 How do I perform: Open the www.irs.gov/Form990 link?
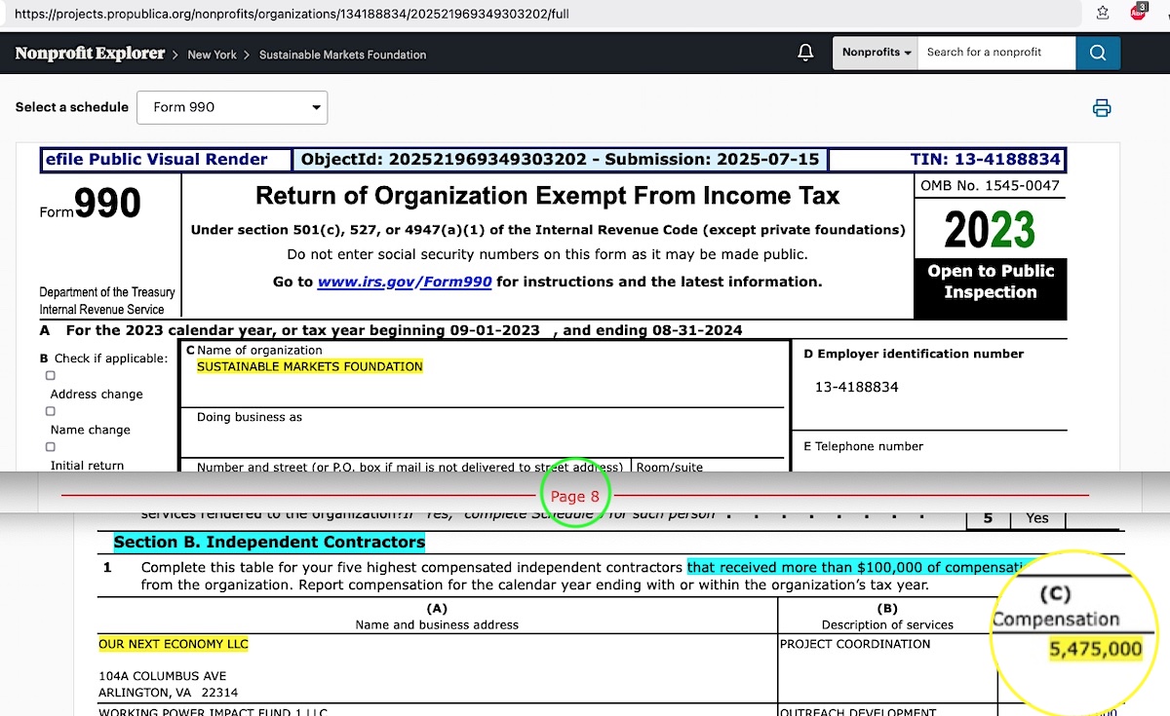coord(405,282)
